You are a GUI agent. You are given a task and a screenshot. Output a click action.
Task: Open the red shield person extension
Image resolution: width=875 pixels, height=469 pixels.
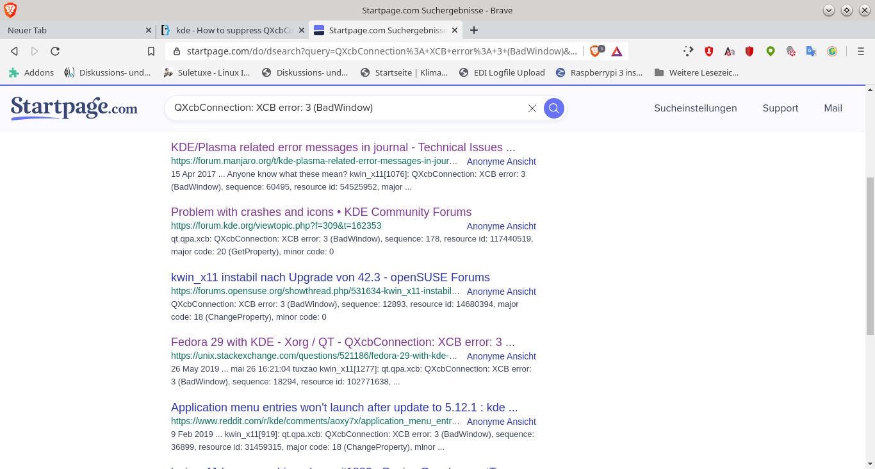pyautogui.click(x=709, y=51)
